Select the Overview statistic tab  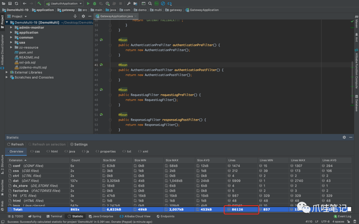(16, 151)
